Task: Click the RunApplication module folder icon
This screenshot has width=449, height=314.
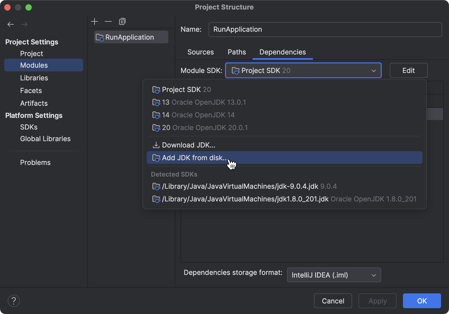Action: click(100, 37)
